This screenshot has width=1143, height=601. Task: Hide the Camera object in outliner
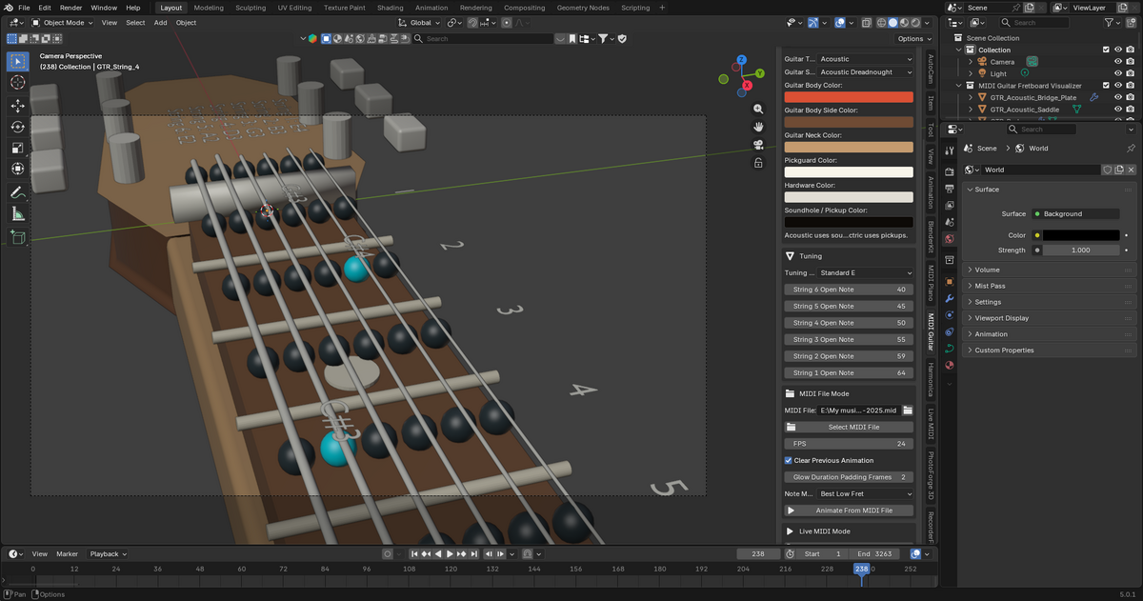1118,62
